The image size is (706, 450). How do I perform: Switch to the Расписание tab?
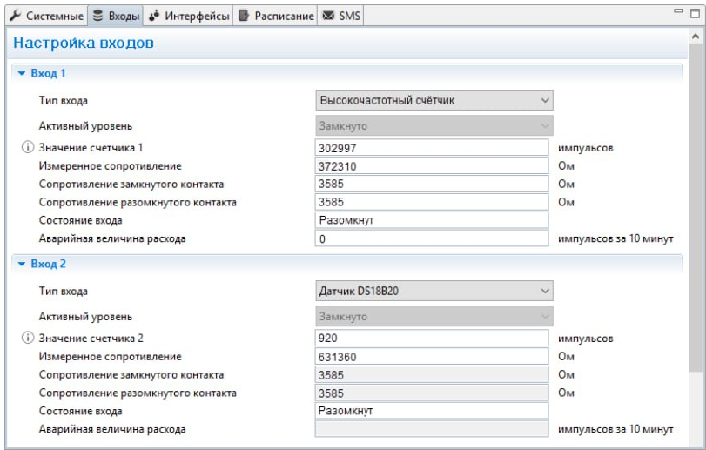pyautogui.click(x=276, y=16)
